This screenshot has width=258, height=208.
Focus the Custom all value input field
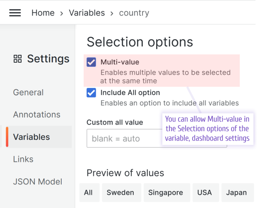[123, 138]
